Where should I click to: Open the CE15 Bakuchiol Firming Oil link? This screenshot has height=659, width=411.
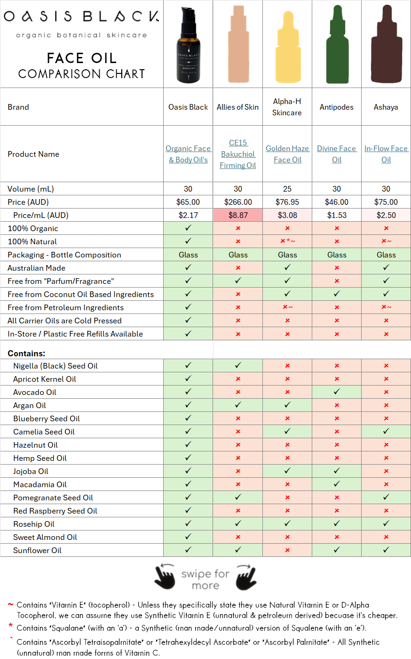tap(237, 154)
